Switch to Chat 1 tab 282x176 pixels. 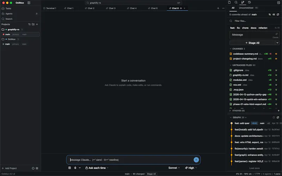[x=69, y=8]
